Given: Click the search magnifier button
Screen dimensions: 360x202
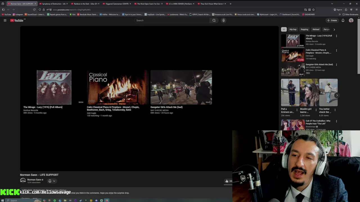Looking at the screenshot, I should tap(214, 20).
